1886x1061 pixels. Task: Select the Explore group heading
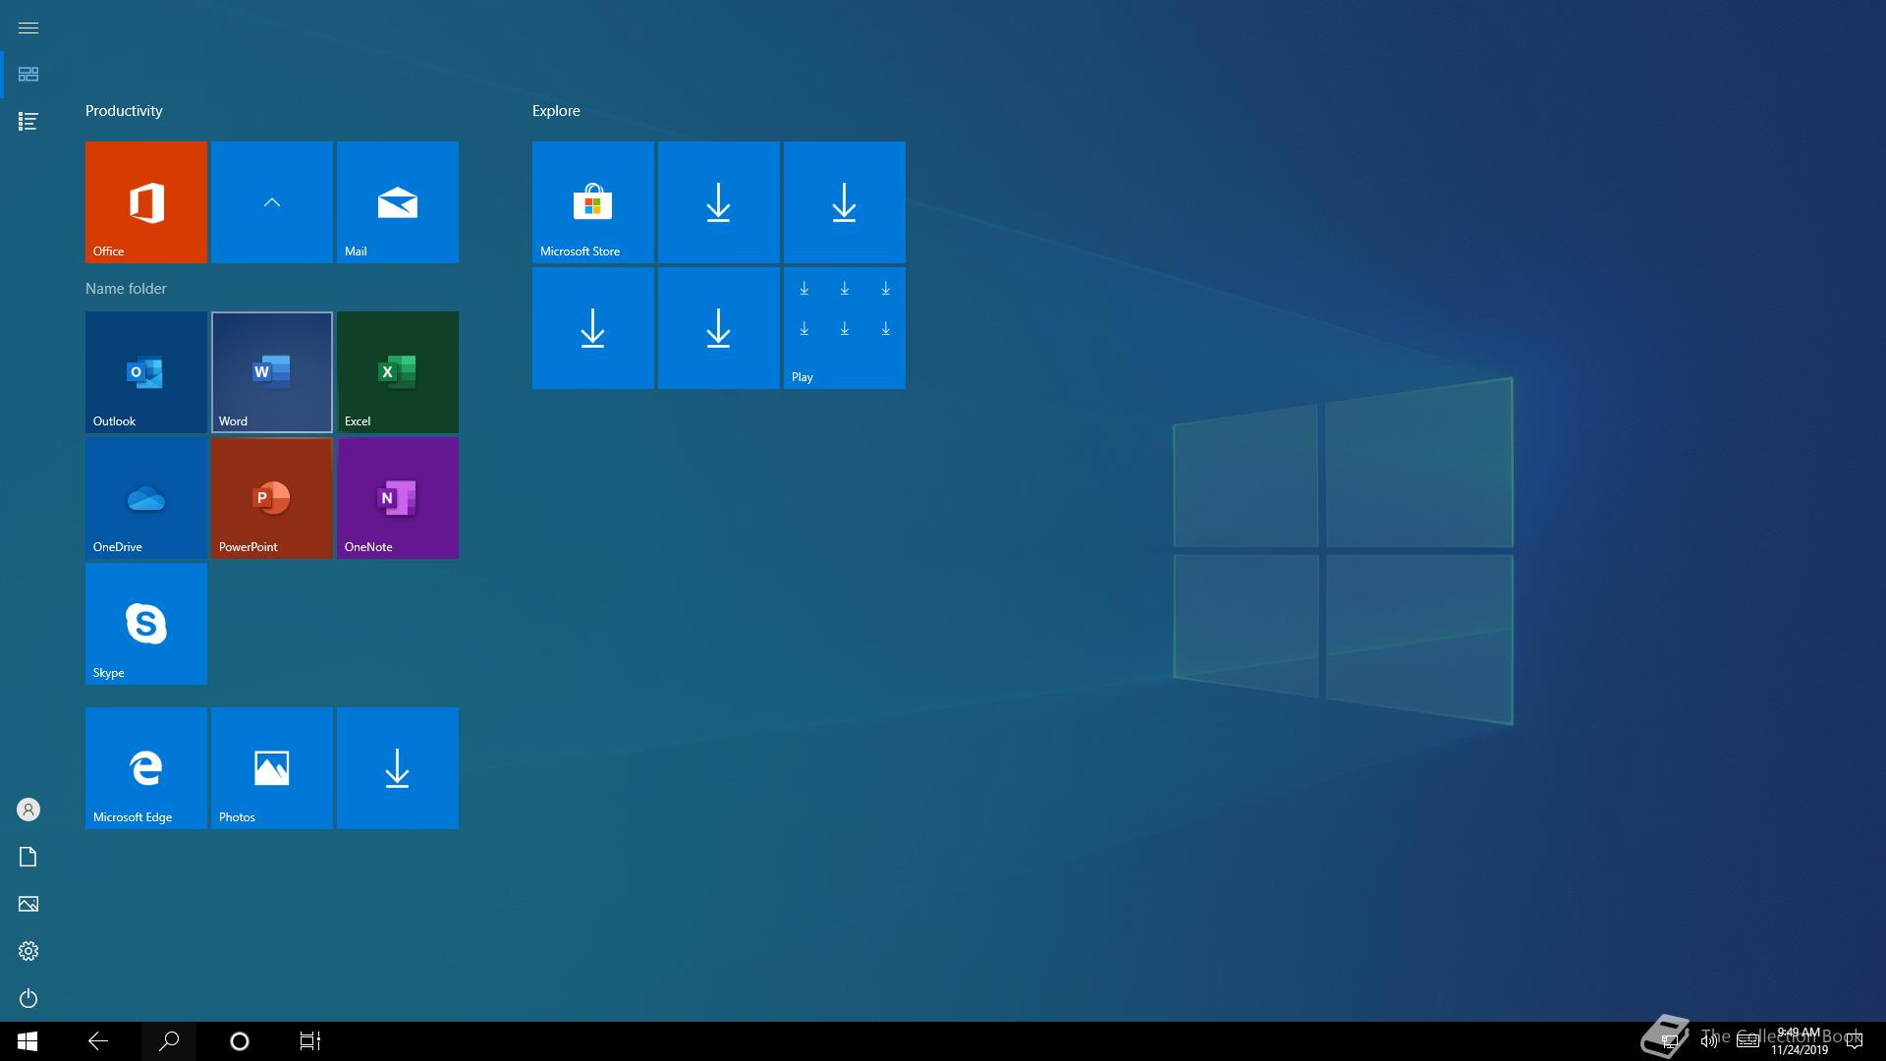coord(556,111)
